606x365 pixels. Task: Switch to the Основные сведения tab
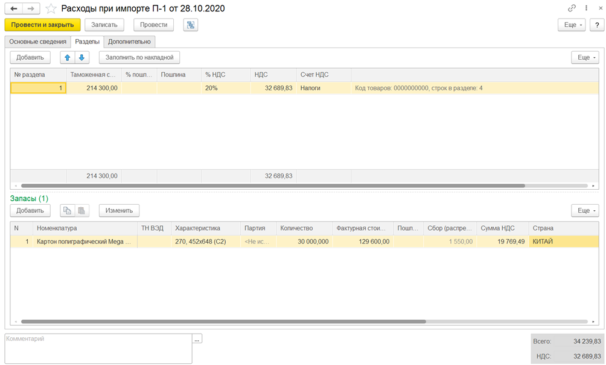pos(38,42)
